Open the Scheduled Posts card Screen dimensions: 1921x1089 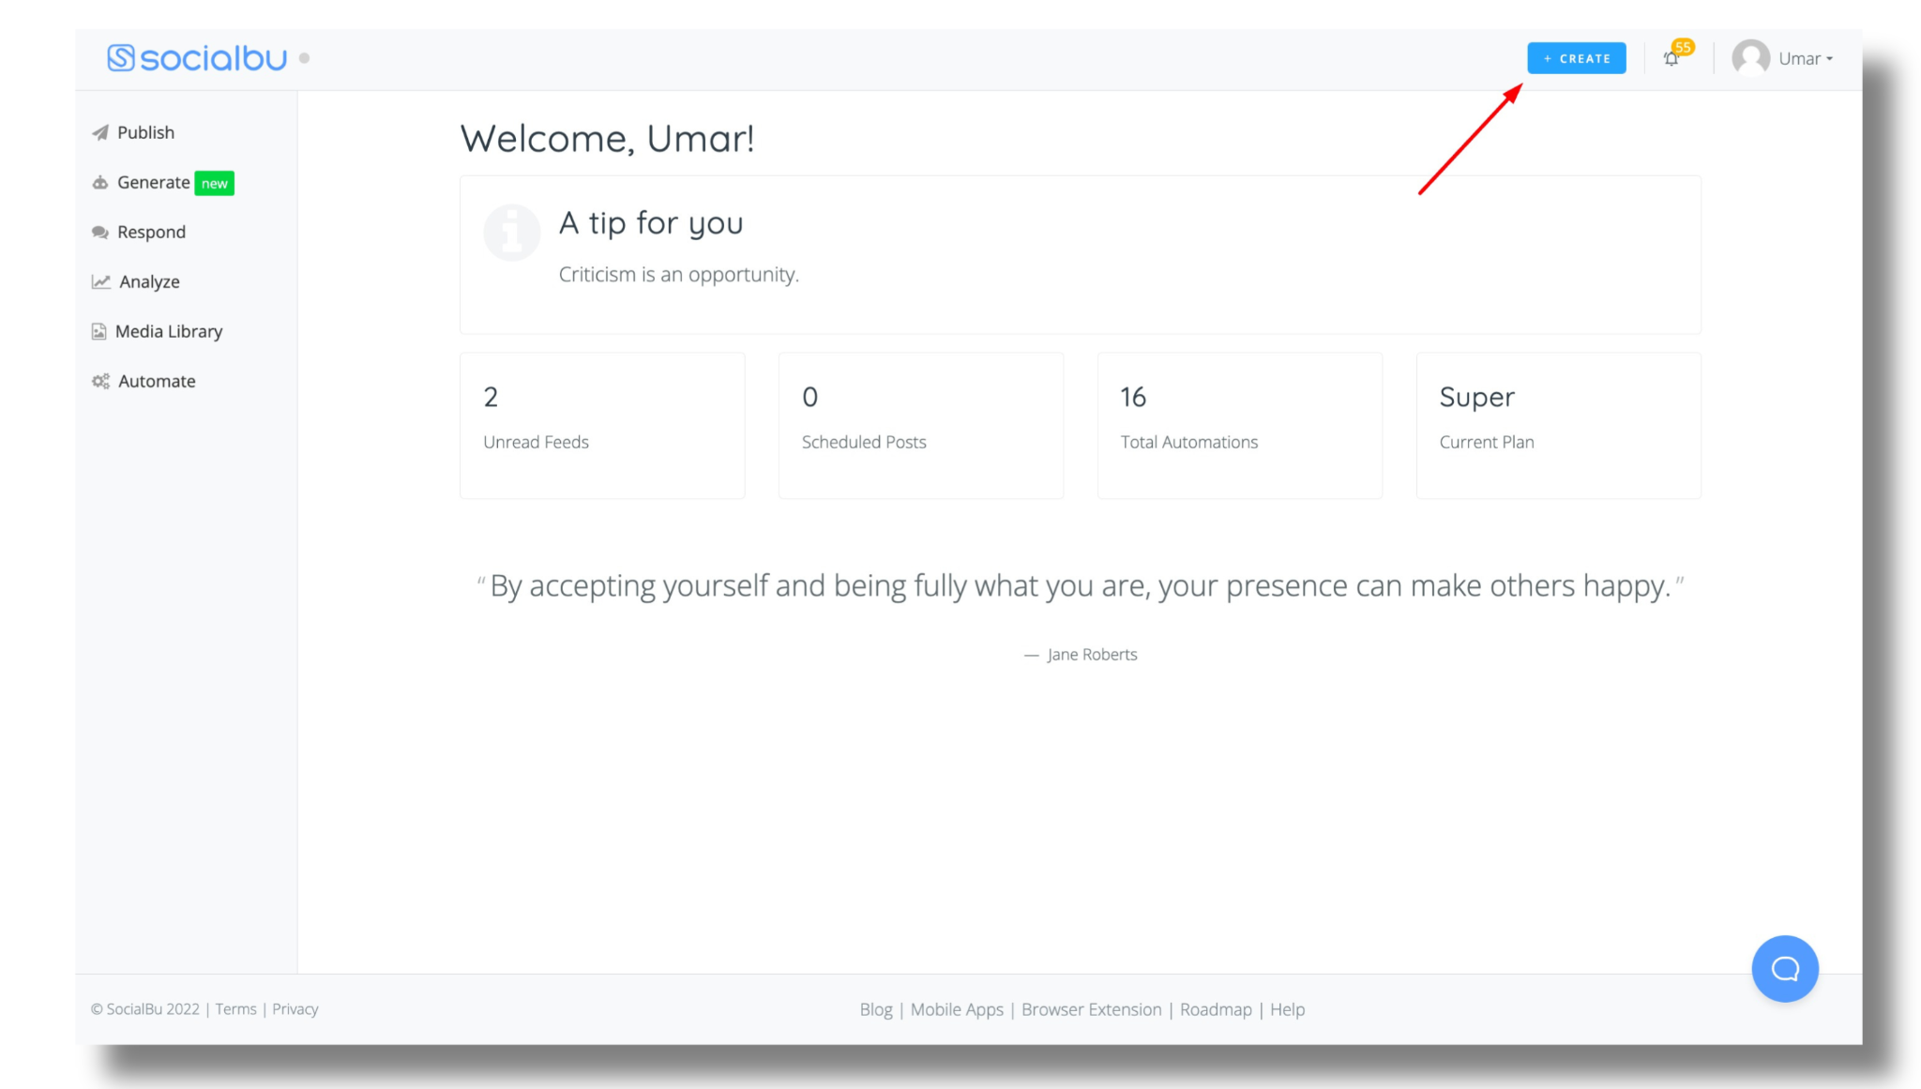[x=920, y=424]
